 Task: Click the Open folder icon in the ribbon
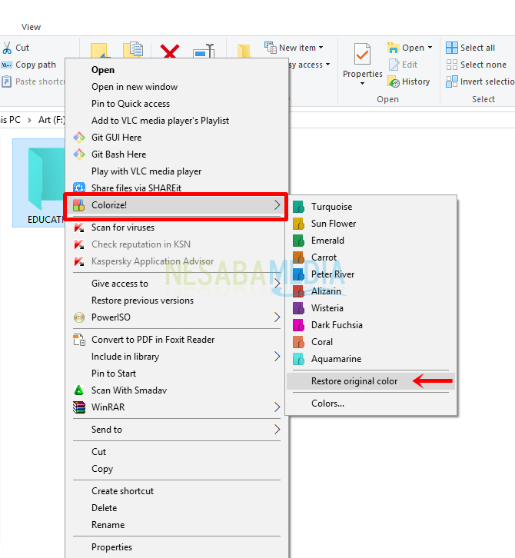tap(394, 48)
